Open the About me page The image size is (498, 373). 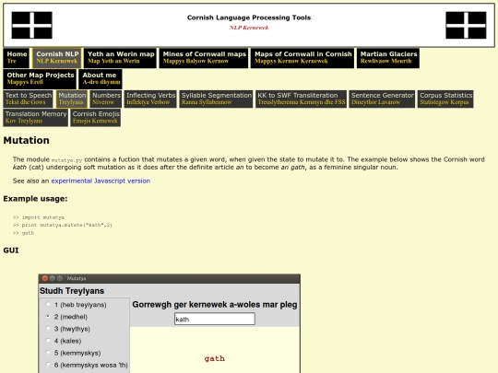click(101, 78)
